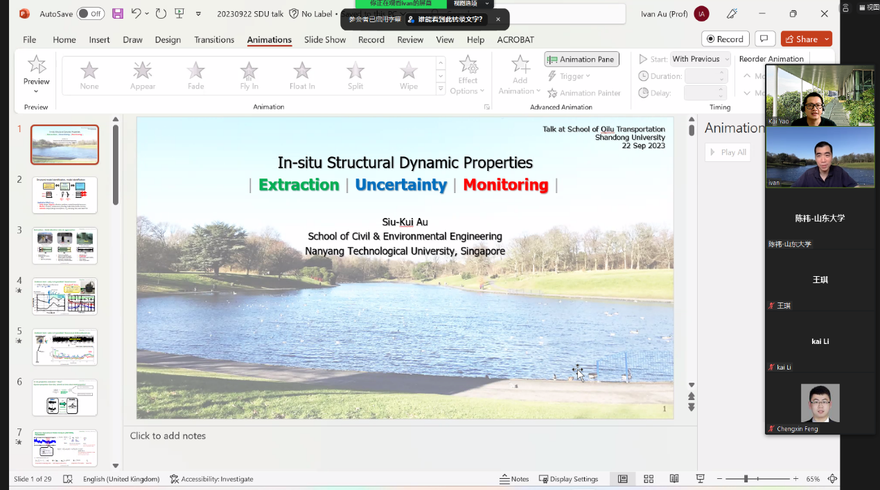
Task: Select the Appear animation effect
Action: 143,75
